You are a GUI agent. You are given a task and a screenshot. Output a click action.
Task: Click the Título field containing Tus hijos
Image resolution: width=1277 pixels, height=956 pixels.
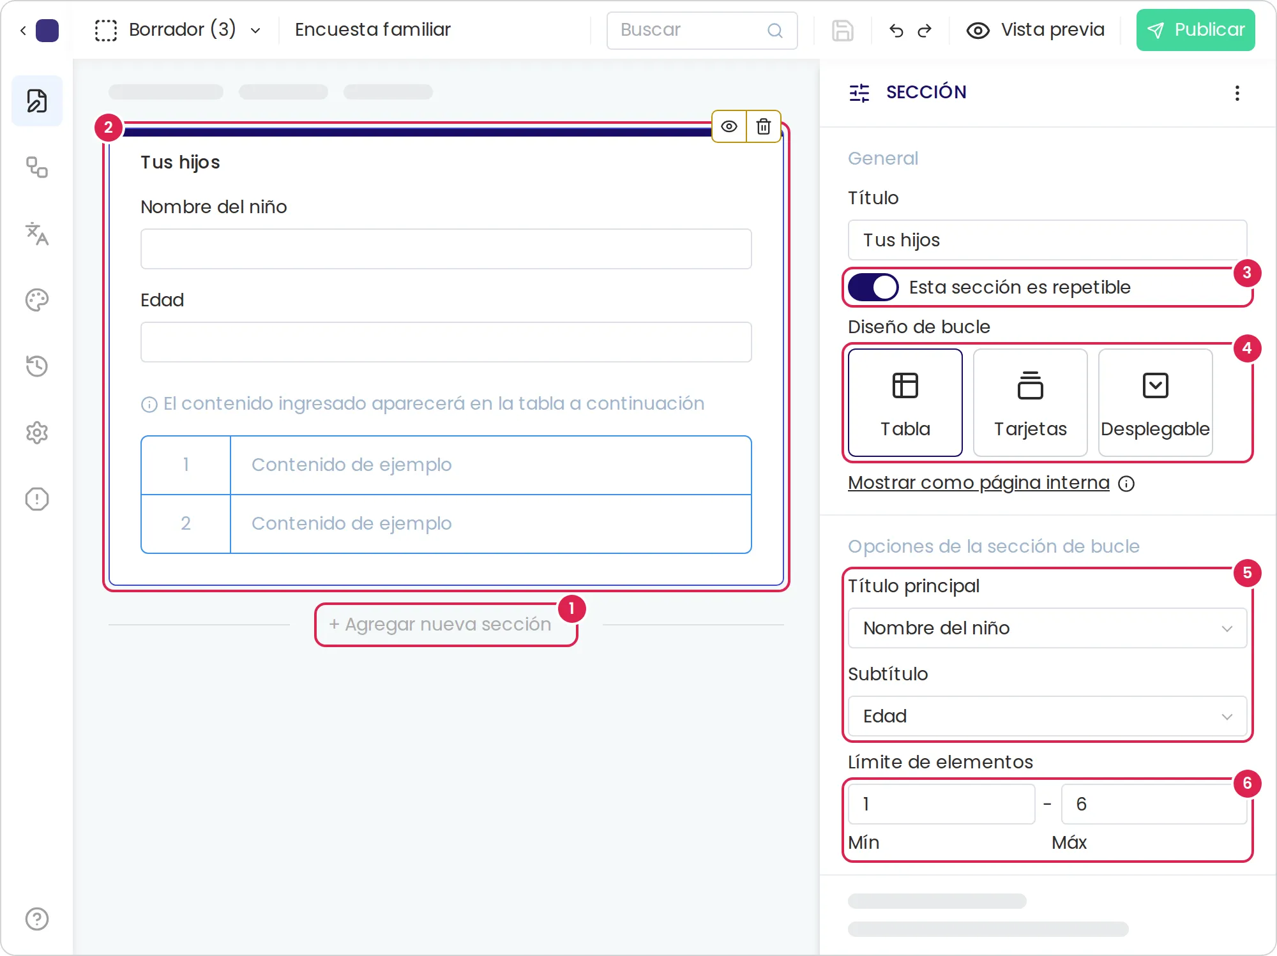click(x=1047, y=240)
